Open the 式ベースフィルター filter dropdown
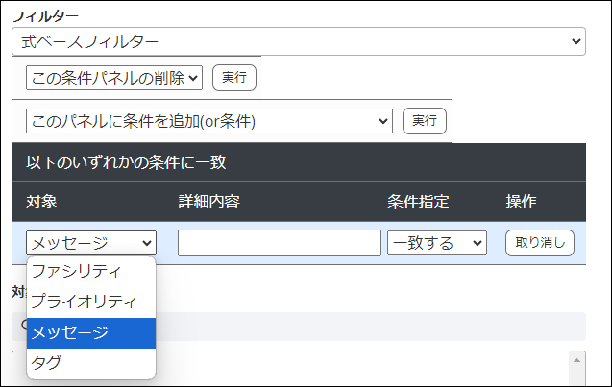The image size is (612, 387). [x=298, y=41]
